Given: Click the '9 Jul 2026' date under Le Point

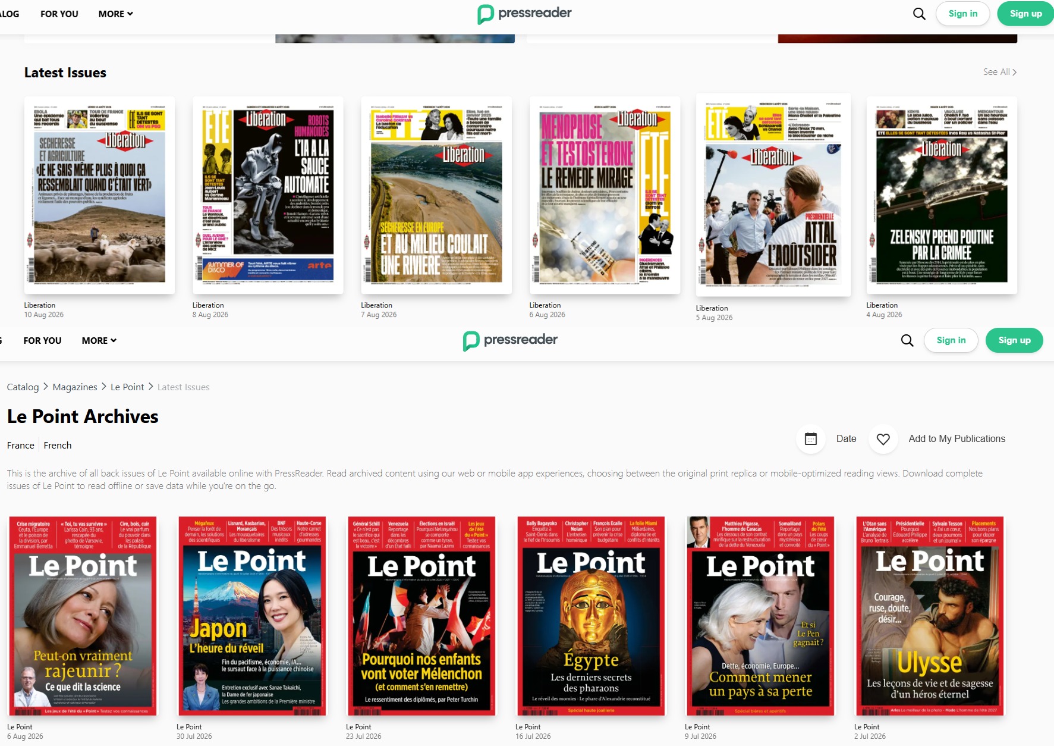Looking at the screenshot, I should [701, 736].
